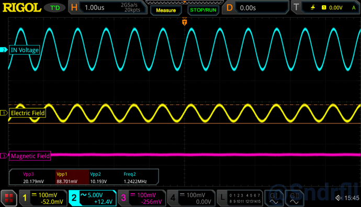Toggle the L logic analyzer digital channels
The image size is (361, 207).
pyautogui.click(x=240, y=198)
